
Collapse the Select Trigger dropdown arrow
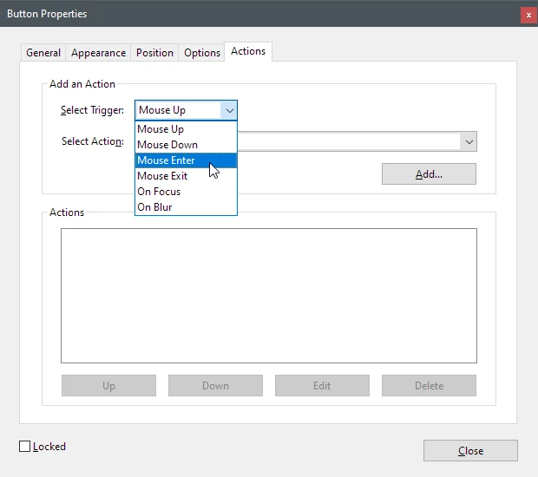click(x=229, y=110)
